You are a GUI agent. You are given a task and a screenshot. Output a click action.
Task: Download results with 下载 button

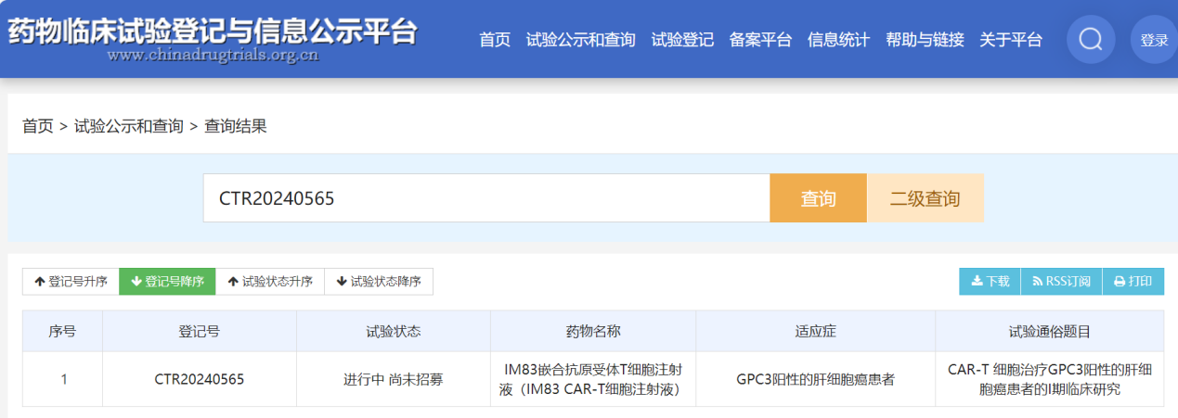[990, 282]
